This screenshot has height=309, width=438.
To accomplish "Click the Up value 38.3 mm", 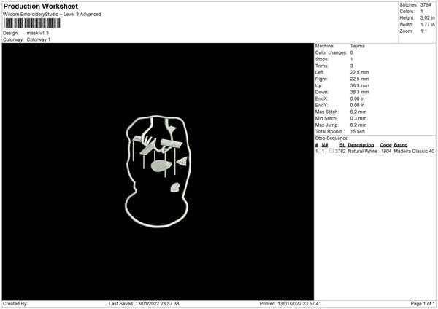I will coord(359,85).
